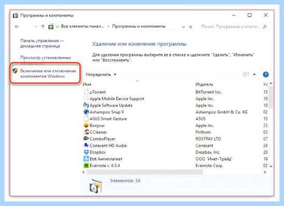This screenshot has width=284, height=206.
Task: Expand the view options dropdown arrow
Action: coord(254,74)
